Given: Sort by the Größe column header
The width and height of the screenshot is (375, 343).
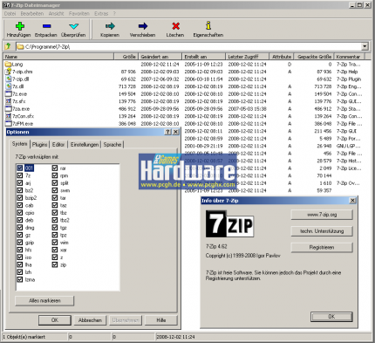Looking at the screenshot, I should [126, 57].
